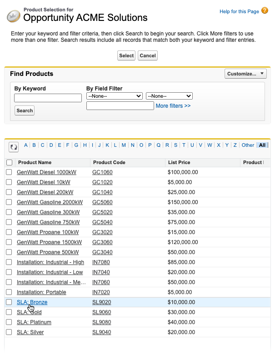Screen dimensions: 275x355
Task: Open product code IN7020 link
Action: (101, 292)
